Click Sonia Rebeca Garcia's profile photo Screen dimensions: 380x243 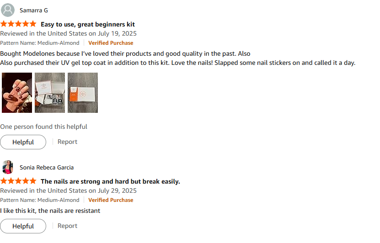pos(8,167)
